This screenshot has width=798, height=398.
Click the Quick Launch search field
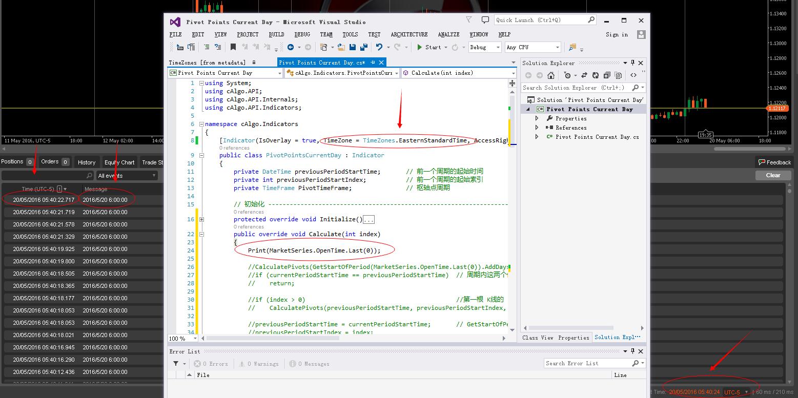click(545, 20)
